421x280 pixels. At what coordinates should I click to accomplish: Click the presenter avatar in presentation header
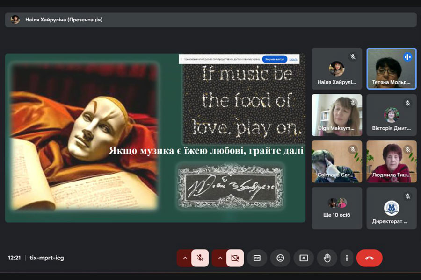tap(15, 20)
